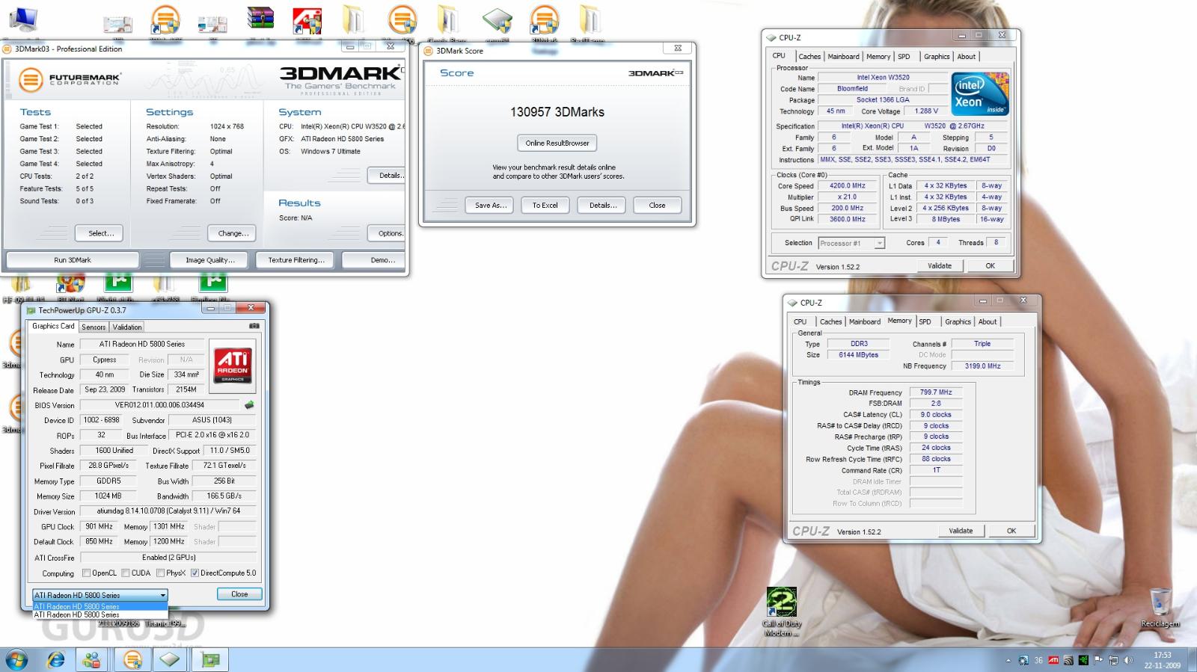Open the Recycle Bin (Reciclagem) icon
This screenshot has height=672, width=1197.
(x=1160, y=607)
